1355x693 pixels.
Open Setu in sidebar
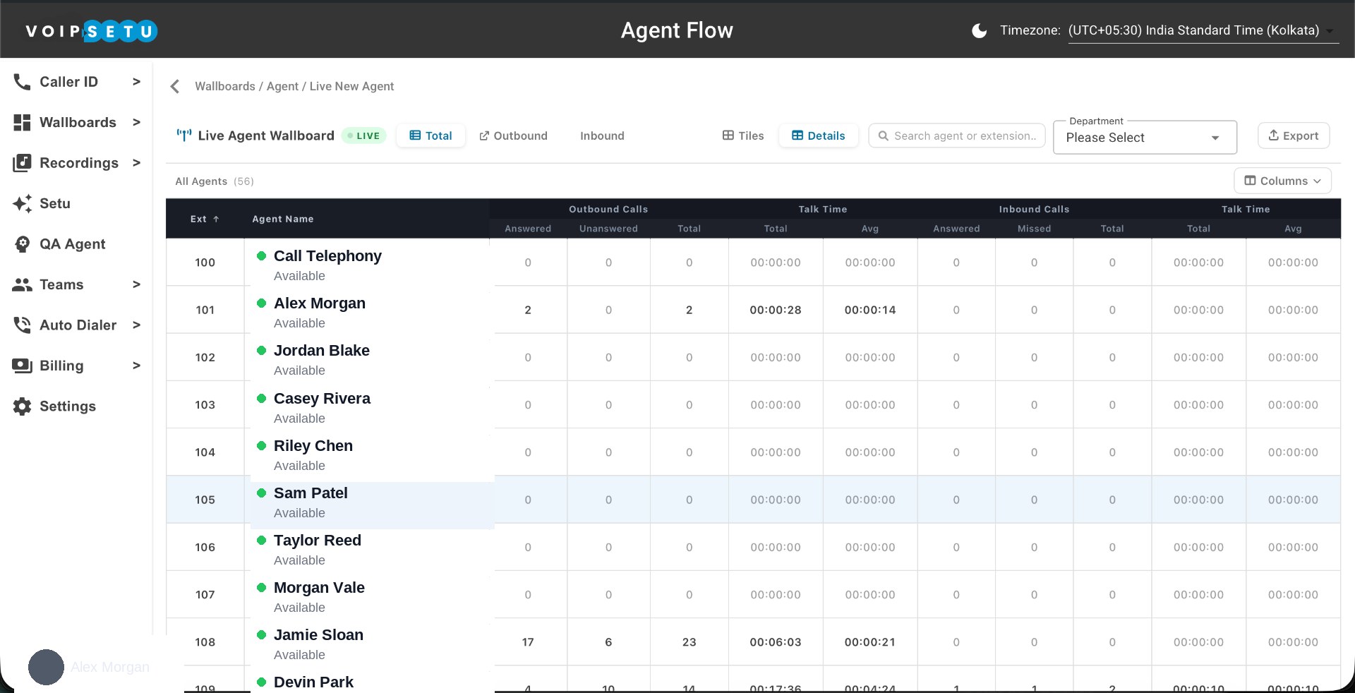[55, 203]
